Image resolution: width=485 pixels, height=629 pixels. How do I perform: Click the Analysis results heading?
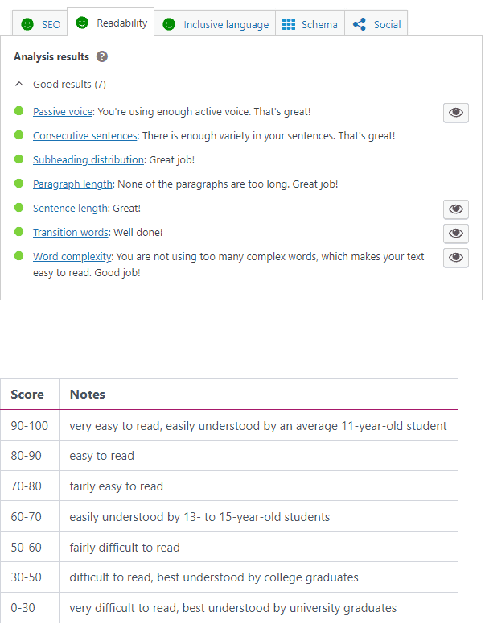point(51,56)
